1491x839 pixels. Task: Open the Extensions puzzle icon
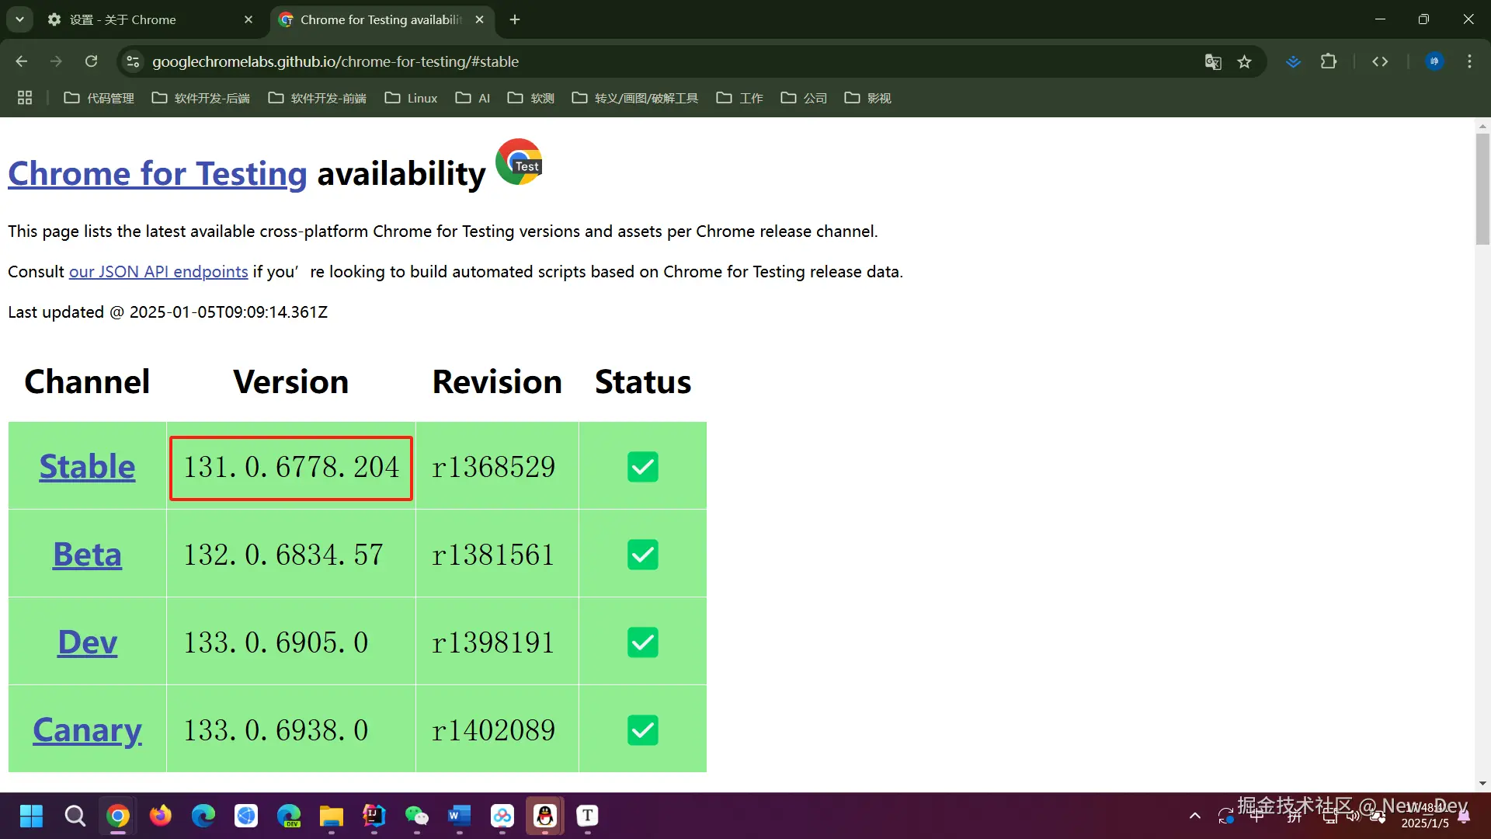1329,61
